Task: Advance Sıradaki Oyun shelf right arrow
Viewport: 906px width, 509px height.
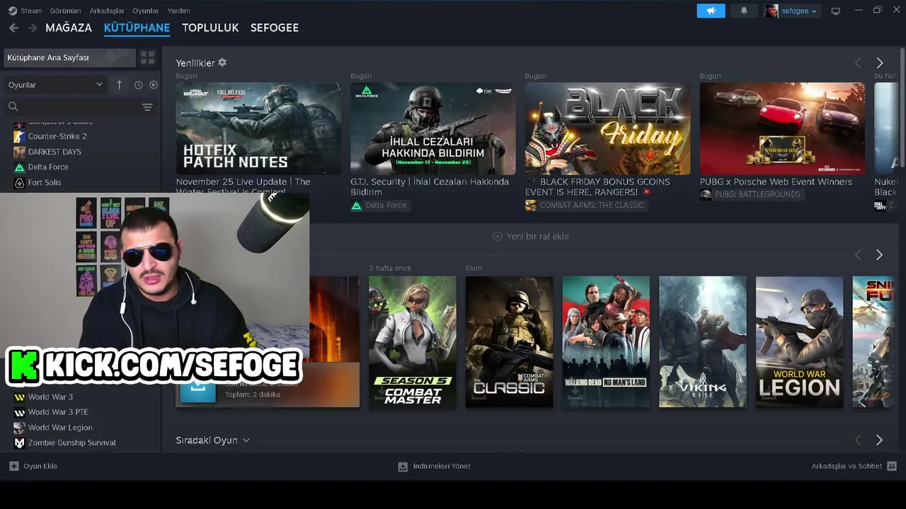Action: [x=880, y=440]
